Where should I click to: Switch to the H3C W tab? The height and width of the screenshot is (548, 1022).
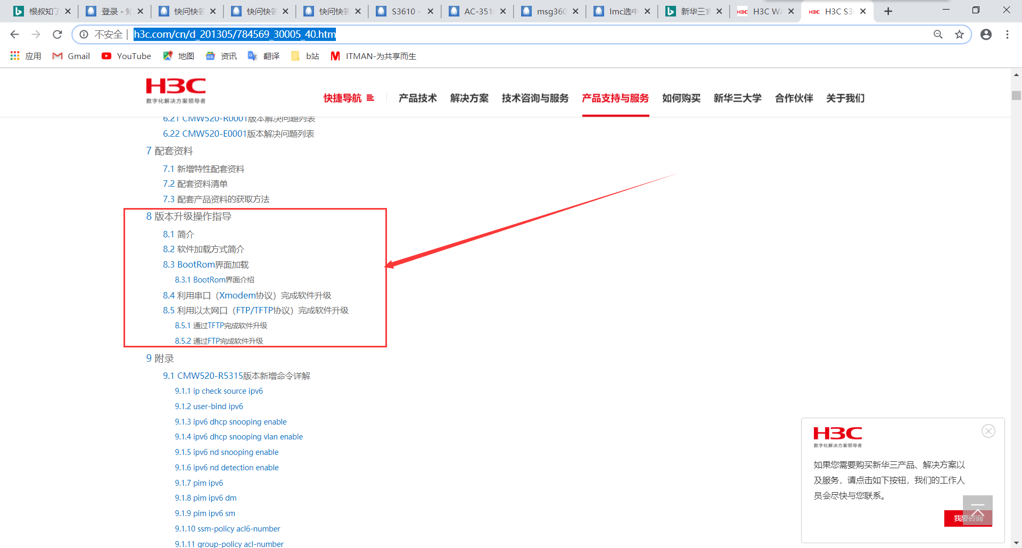coord(767,11)
